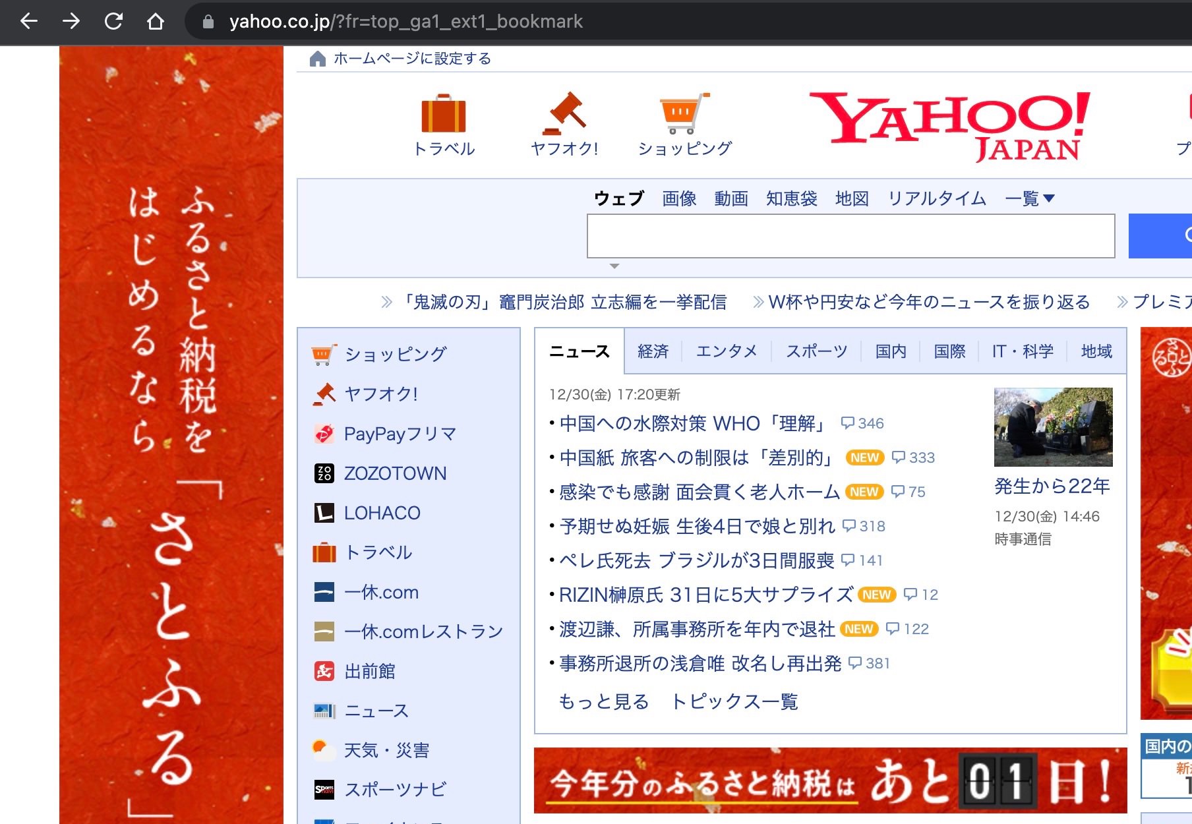
Task: Click PayPayフリマ icon in sidebar
Action: point(324,434)
